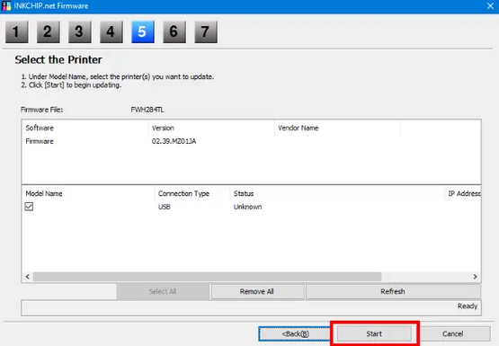Click the horizontal scrollbar right arrow
499x346 pixels.
(x=475, y=277)
